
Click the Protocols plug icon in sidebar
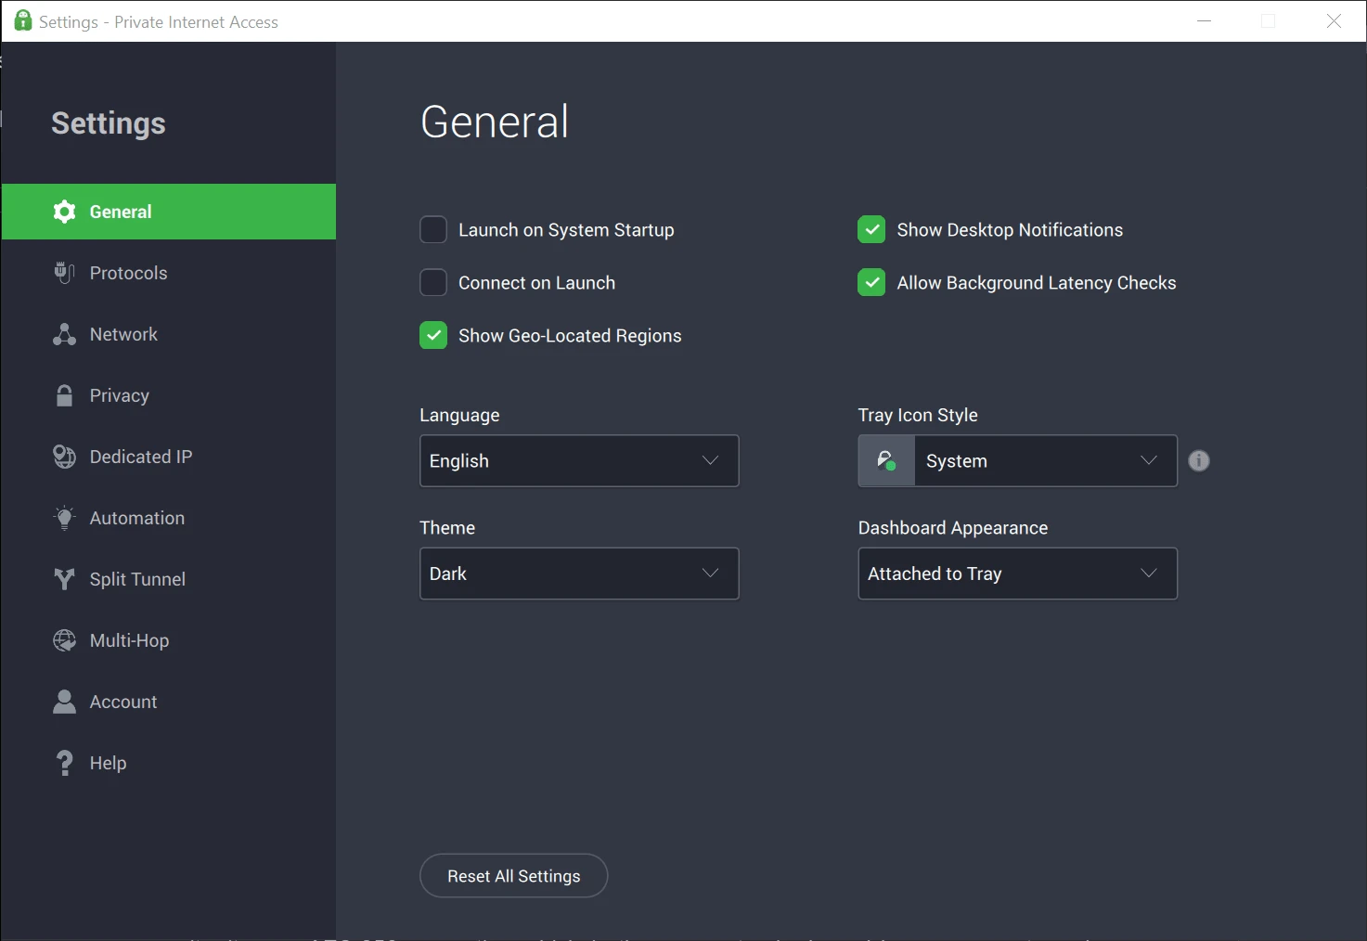64,273
